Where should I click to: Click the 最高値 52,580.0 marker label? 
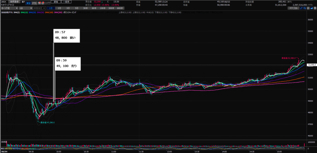tap(288, 58)
